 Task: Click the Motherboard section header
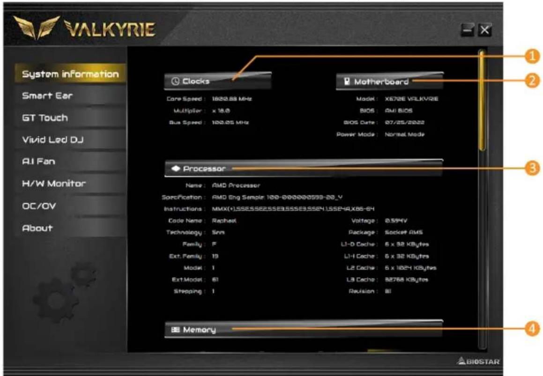pos(390,81)
